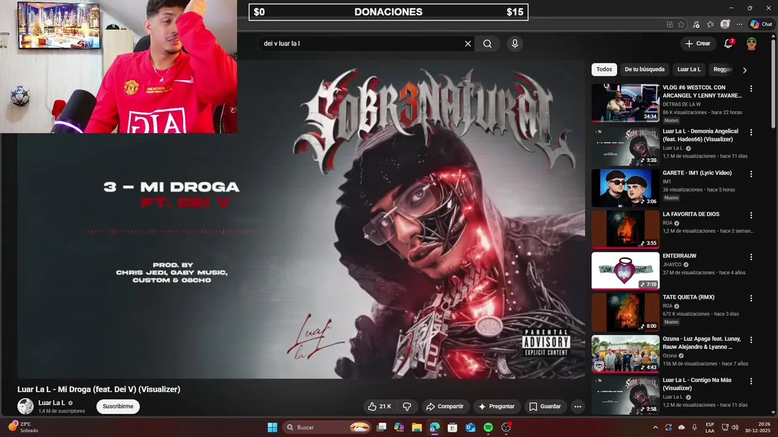Open Spotify from the taskbar

[488, 427]
